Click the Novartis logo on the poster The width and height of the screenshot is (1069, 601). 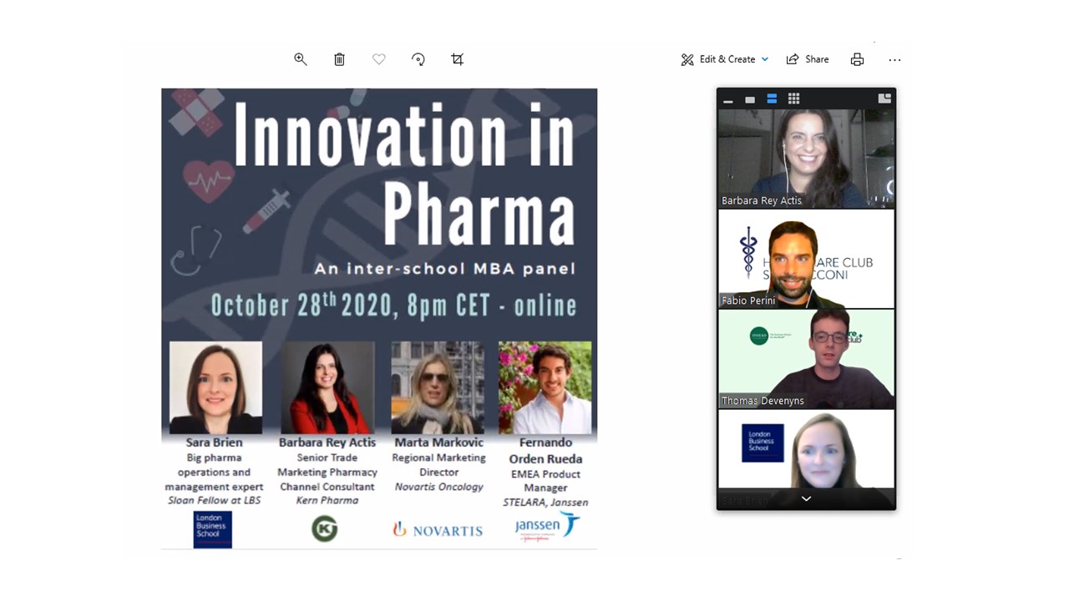(438, 529)
